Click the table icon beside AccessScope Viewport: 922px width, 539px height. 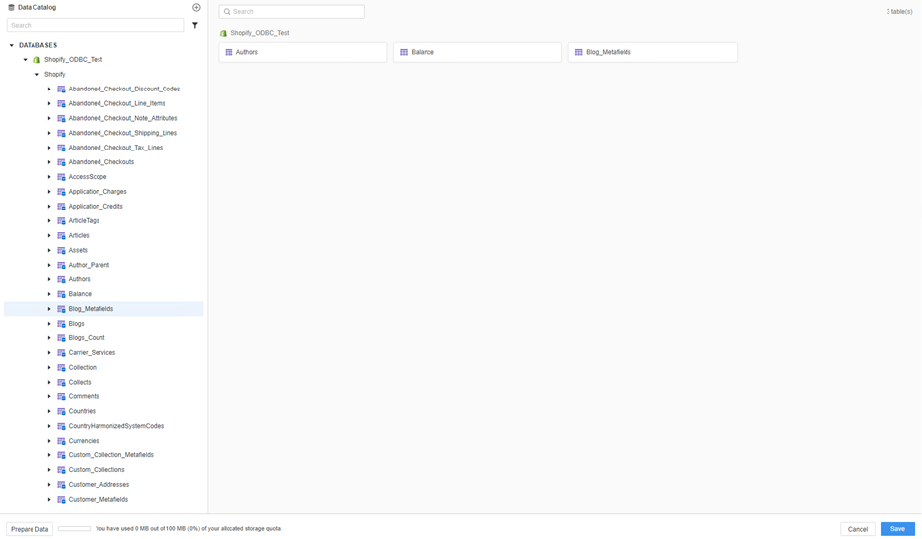pyautogui.click(x=61, y=177)
